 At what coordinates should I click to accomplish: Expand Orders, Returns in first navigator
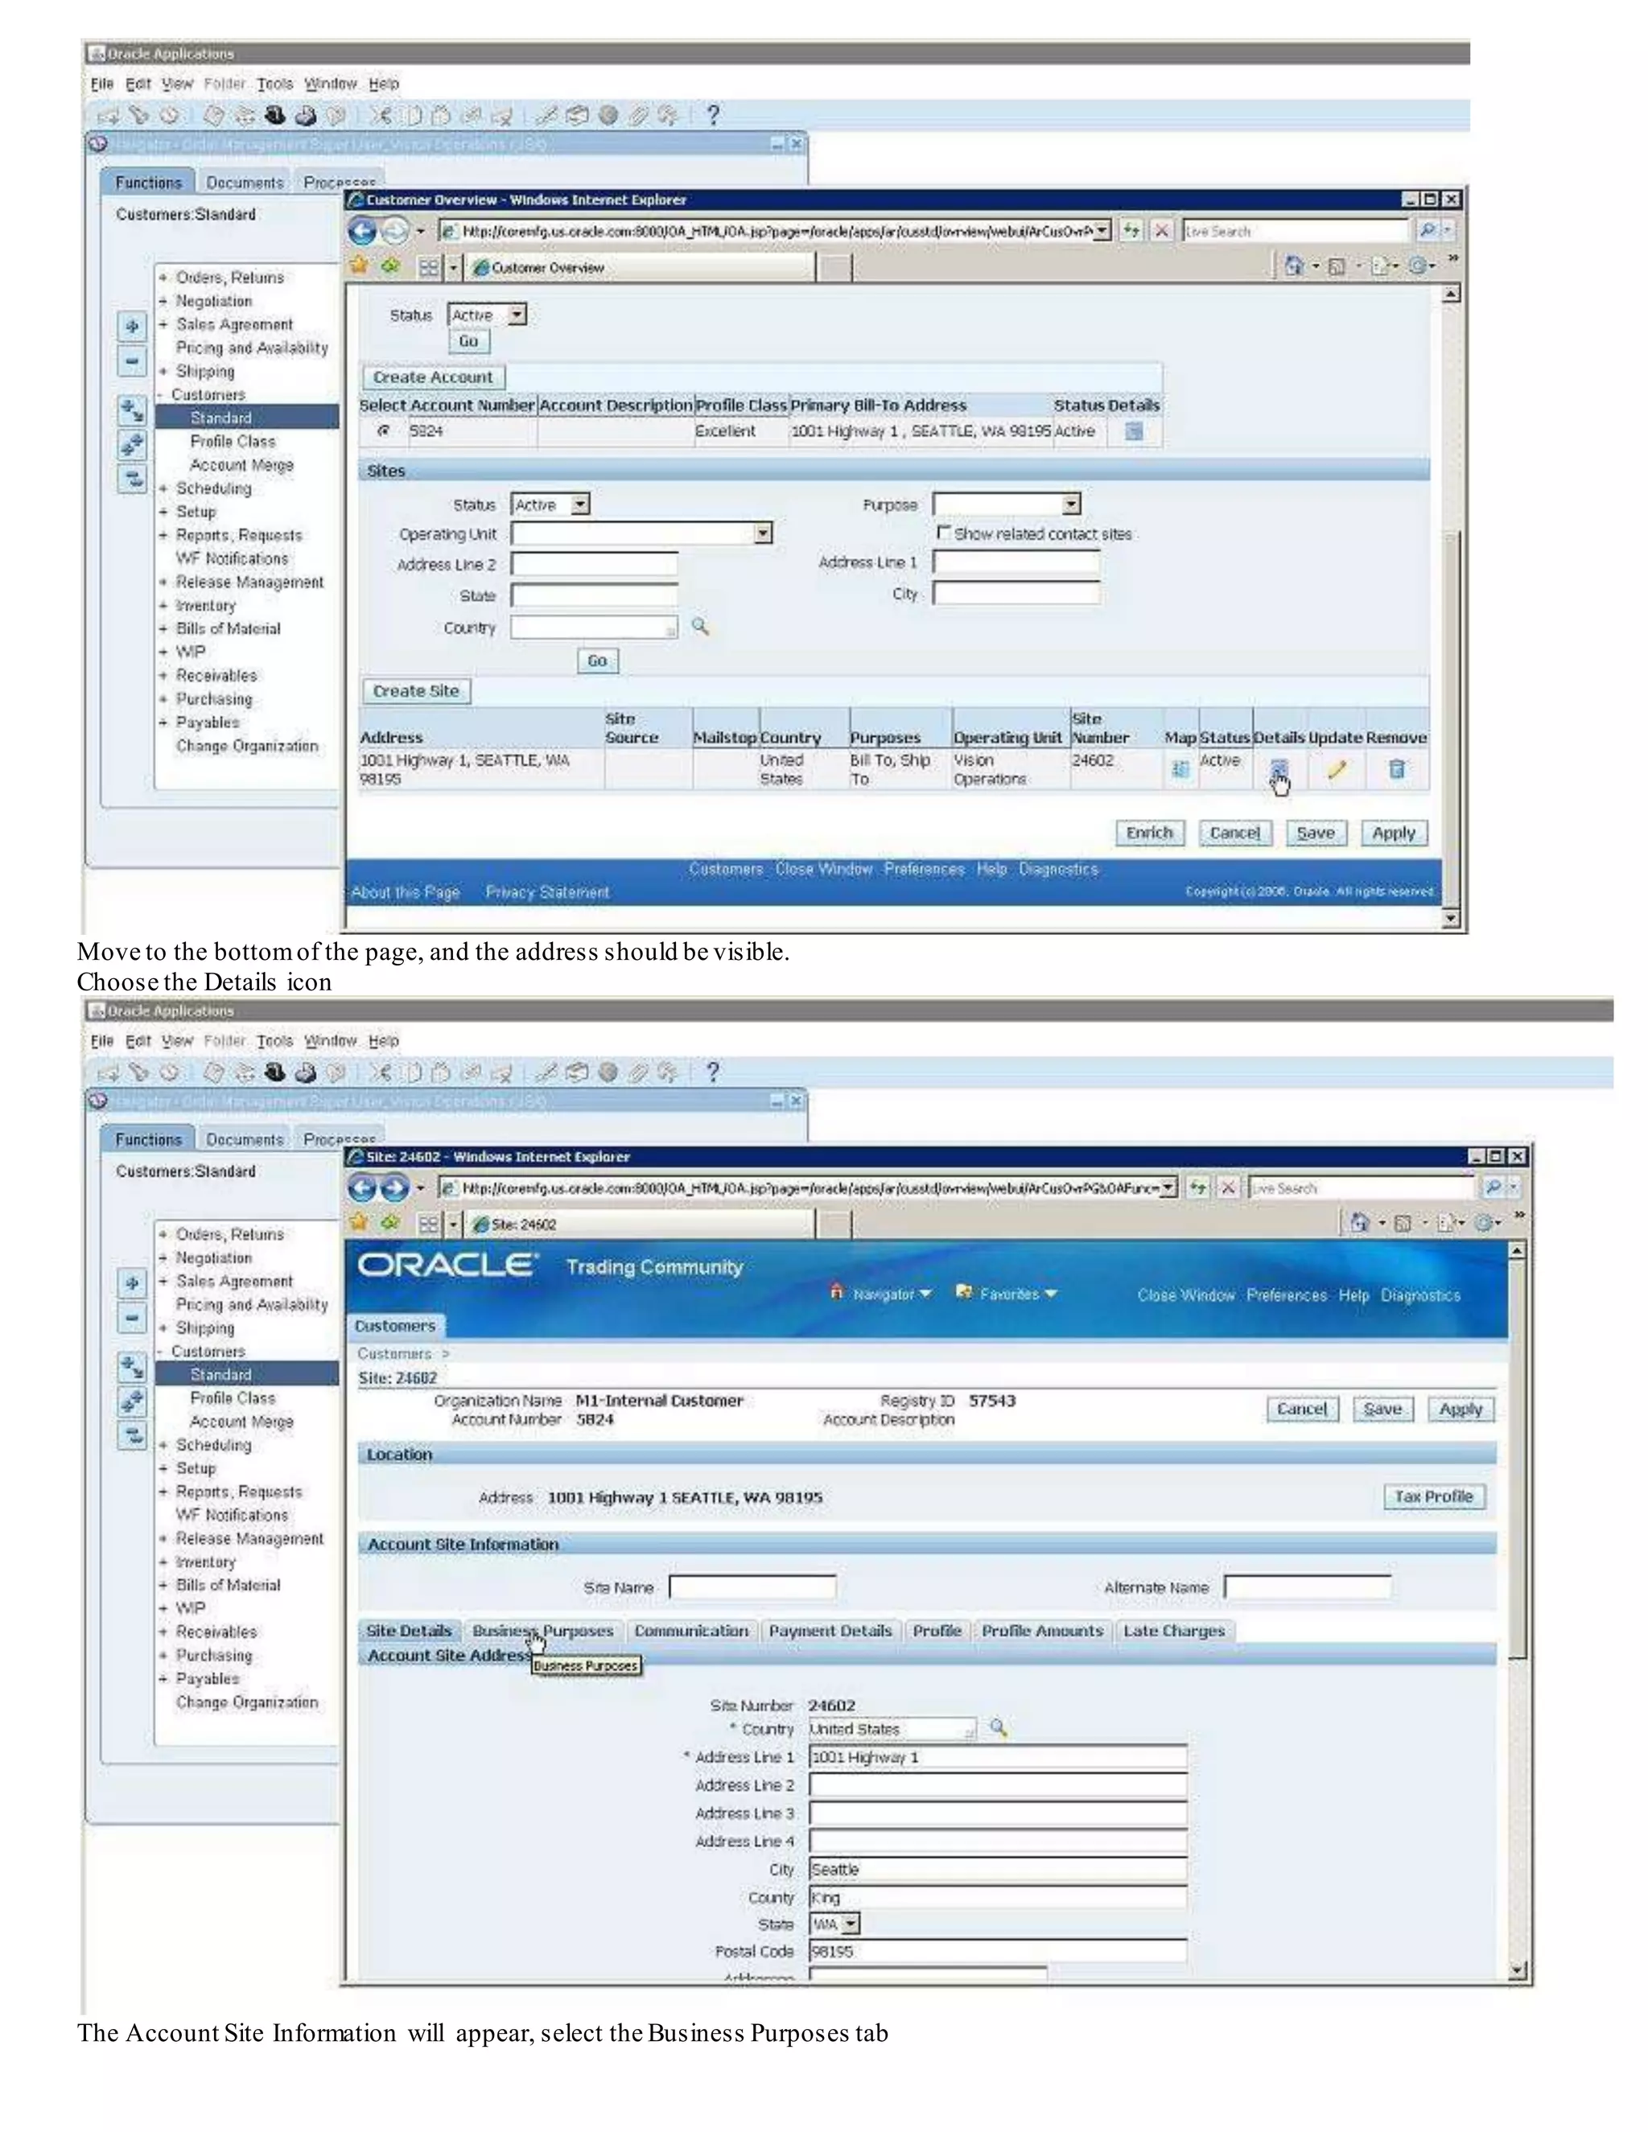click(164, 278)
